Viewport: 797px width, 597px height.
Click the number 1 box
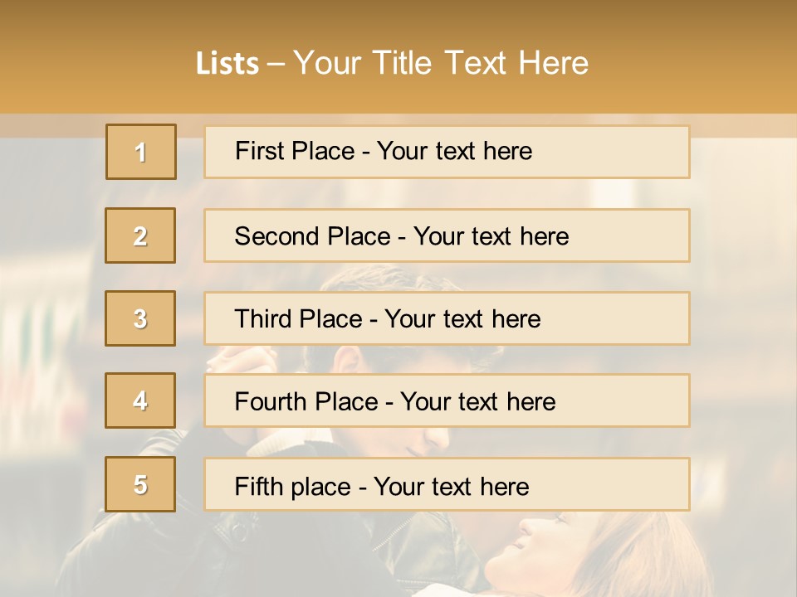141,152
